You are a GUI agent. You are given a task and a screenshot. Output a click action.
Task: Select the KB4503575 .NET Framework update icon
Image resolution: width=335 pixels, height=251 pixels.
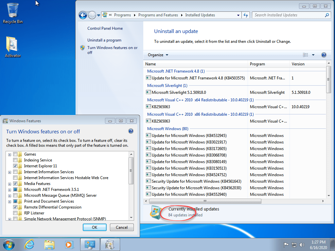148,78
